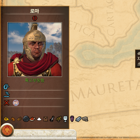Click the red laurel wreath icon under 로마

[35, 18]
